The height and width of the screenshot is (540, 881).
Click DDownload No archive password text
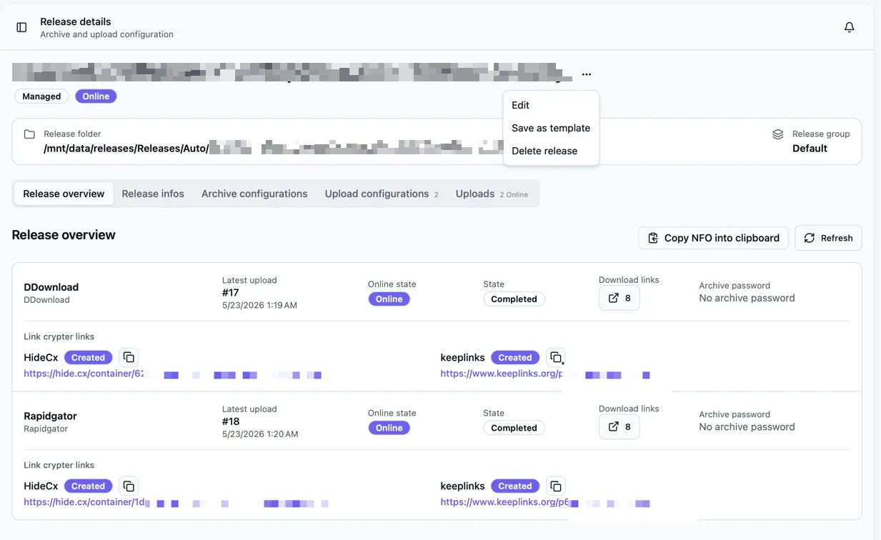(747, 298)
